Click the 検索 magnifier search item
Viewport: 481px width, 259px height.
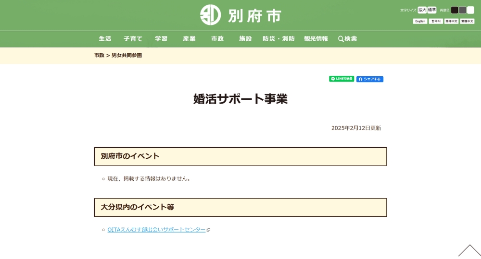348,39
